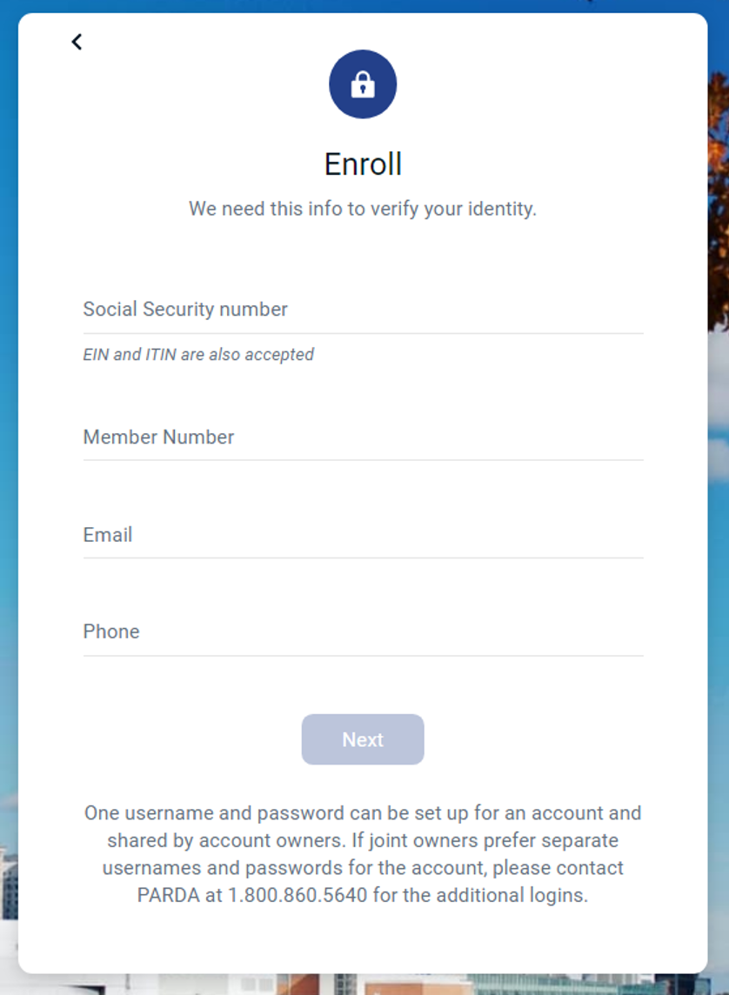Click the "joint owners prefer separate" phrase
This screenshot has height=995, width=729.
[492, 841]
